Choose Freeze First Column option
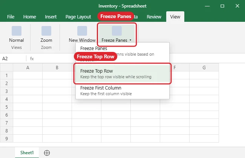 [122, 90]
